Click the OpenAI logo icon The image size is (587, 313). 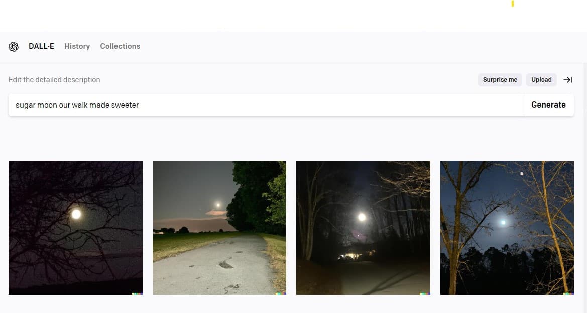pyautogui.click(x=14, y=46)
